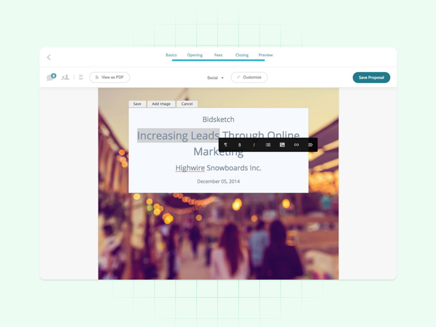The image size is (436, 327).
Task: Toggle bold formatting in the text toolbar
Action: click(x=240, y=145)
